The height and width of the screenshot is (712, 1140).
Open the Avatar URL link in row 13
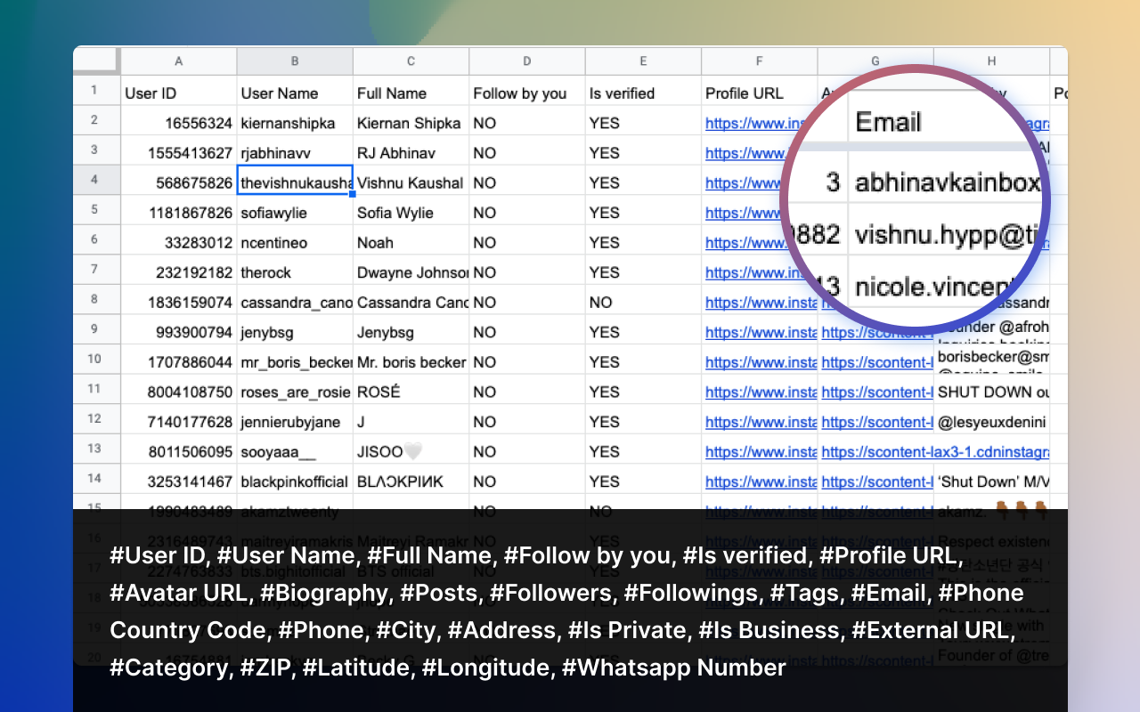877,451
